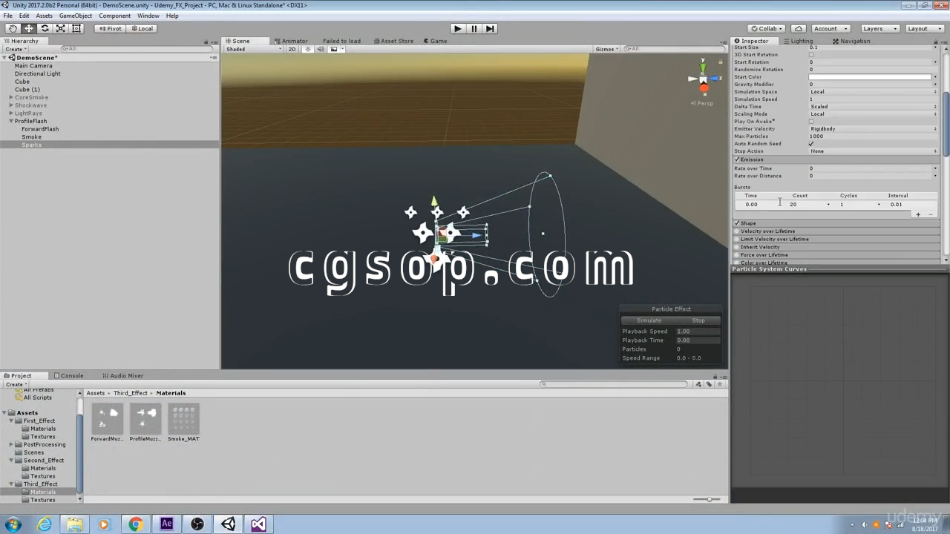Expand the PostProcessing folder

pos(11,444)
